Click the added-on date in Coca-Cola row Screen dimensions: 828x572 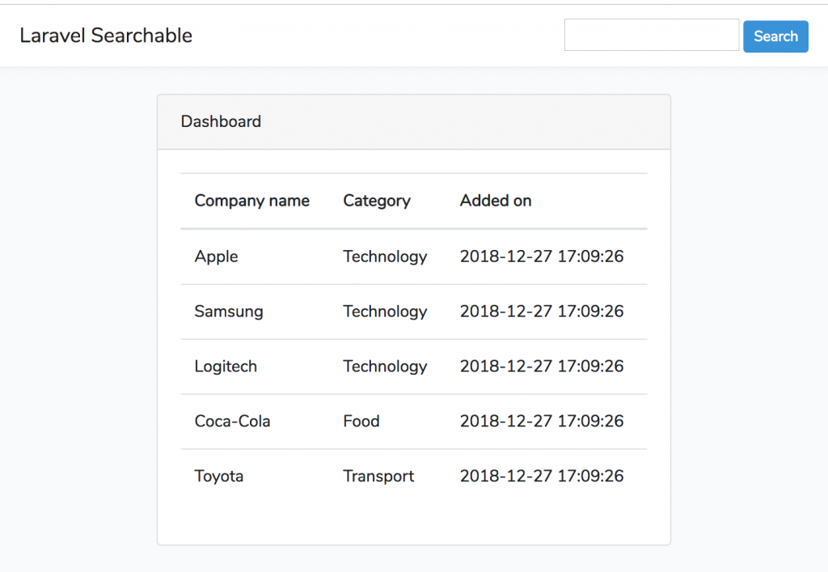tap(542, 422)
